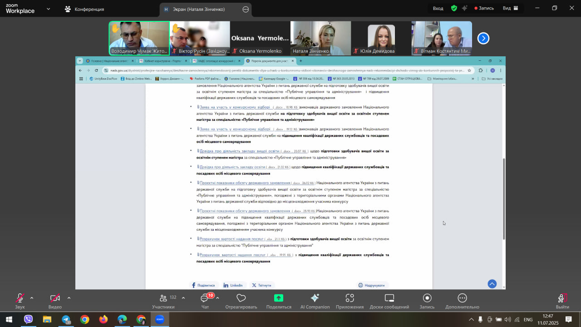Open the Apps panel
Image resolution: width=581 pixels, height=327 pixels.
pos(350,300)
